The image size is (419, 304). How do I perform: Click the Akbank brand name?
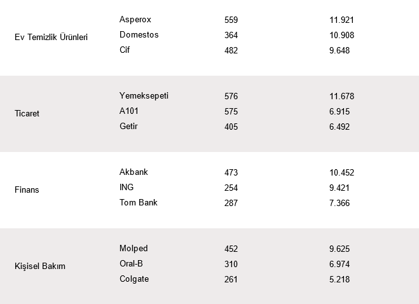point(134,172)
